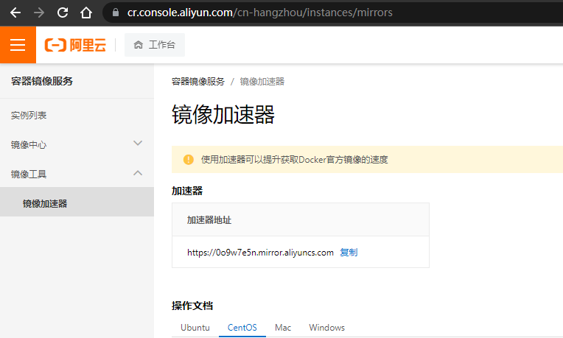View site security lock info

(116, 13)
